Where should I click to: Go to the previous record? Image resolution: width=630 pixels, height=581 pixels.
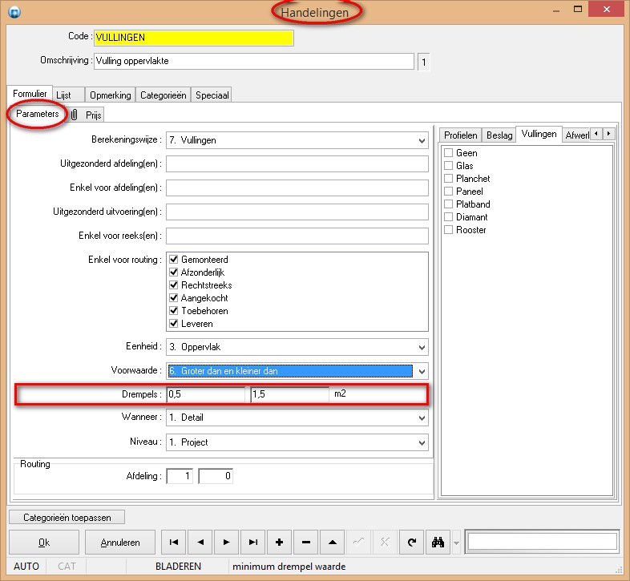click(200, 542)
